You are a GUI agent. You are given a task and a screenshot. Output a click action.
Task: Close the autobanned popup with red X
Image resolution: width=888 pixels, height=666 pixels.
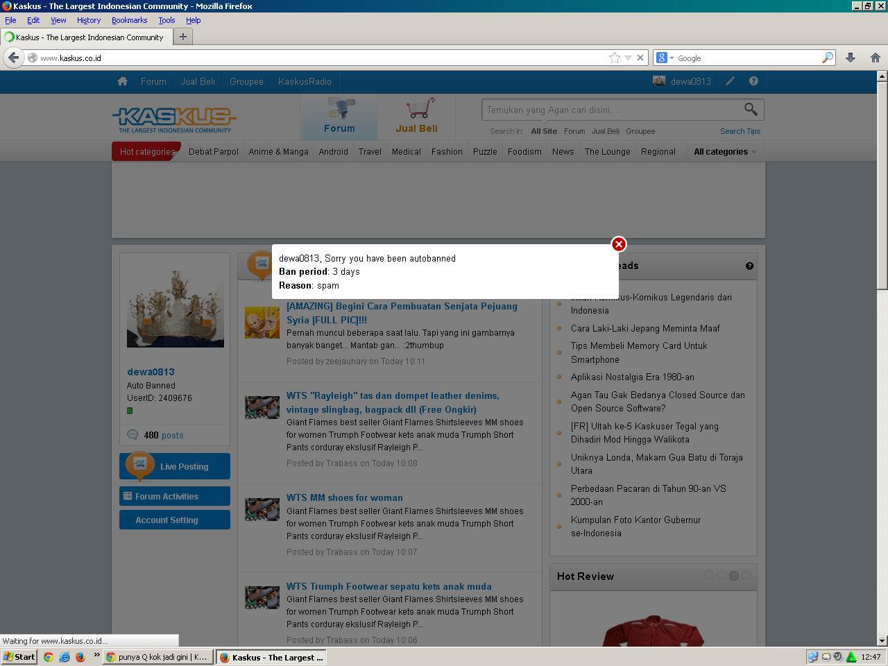(619, 244)
